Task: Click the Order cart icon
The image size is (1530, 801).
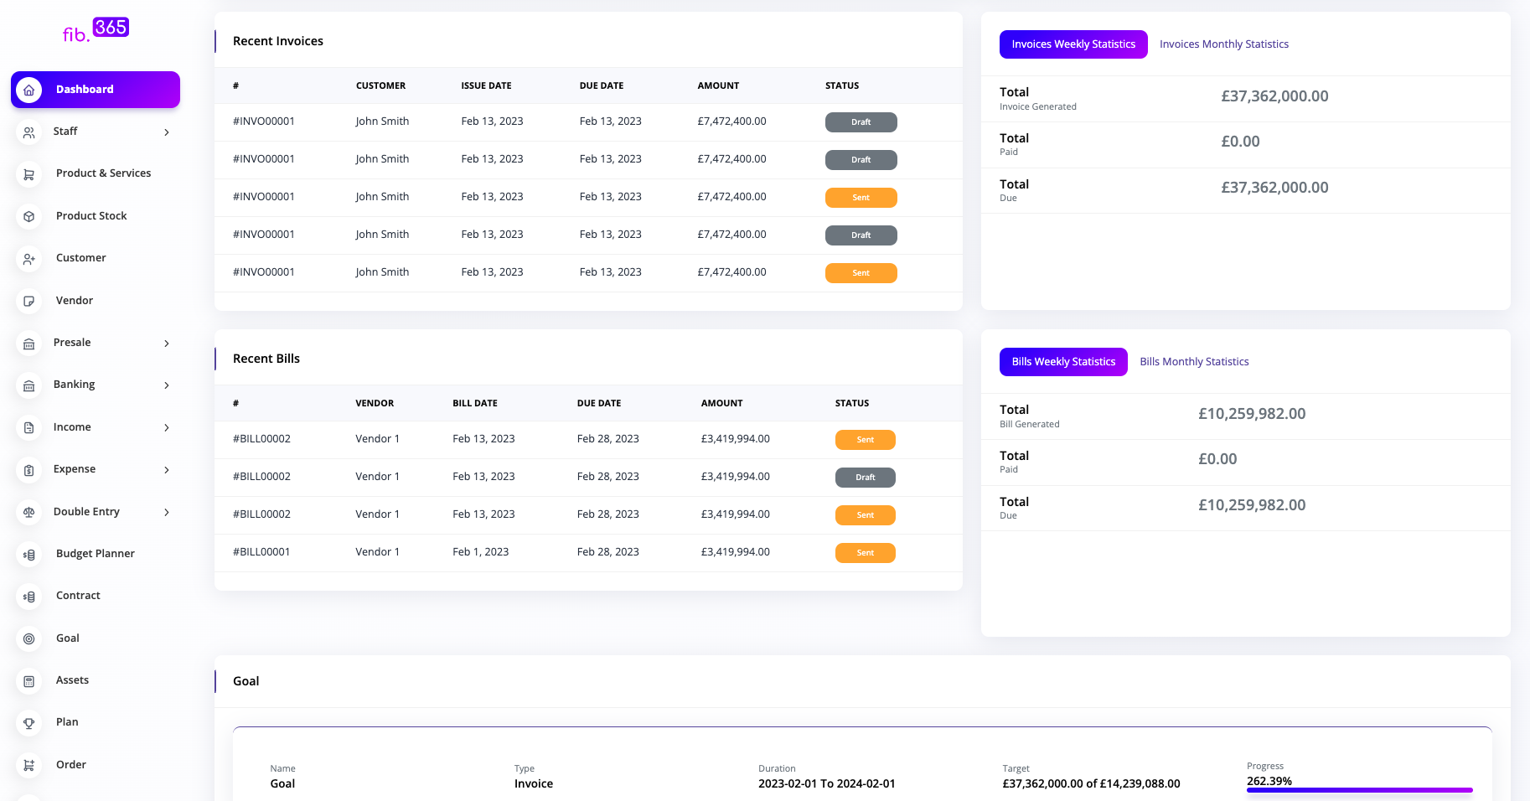Action: point(29,765)
